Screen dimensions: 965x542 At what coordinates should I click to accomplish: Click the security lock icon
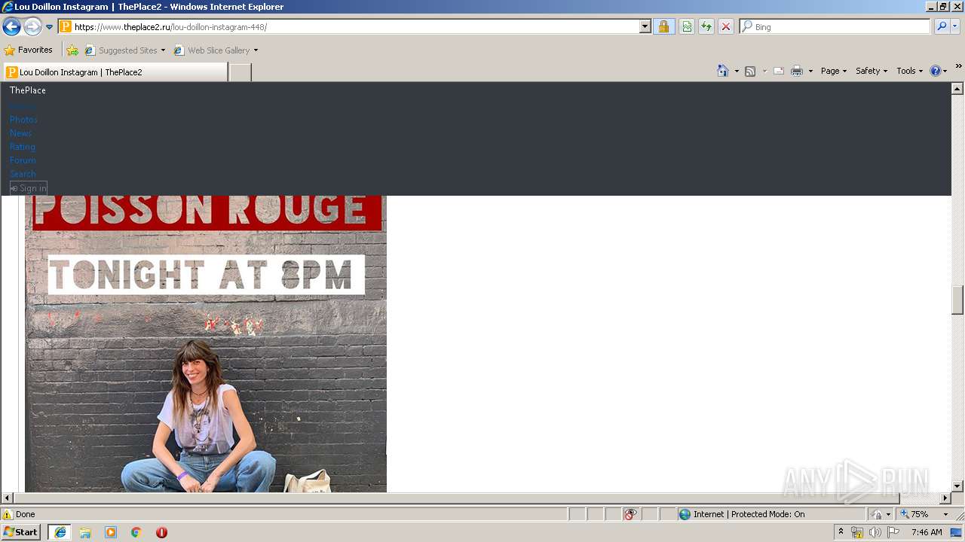(x=663, y=26)
